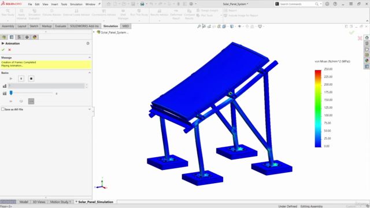Enable Save as AVI file checkbox
This screenshot has width=370, height=208.
(3, 109)
